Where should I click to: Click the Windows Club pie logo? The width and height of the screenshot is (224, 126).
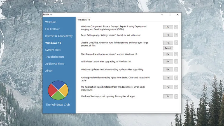(58, 90)
